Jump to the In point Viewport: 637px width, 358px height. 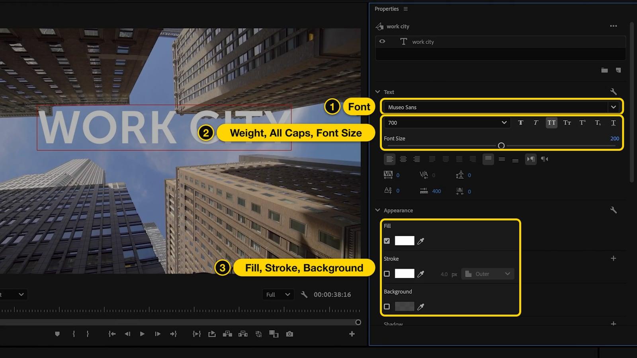click(112, 334)
